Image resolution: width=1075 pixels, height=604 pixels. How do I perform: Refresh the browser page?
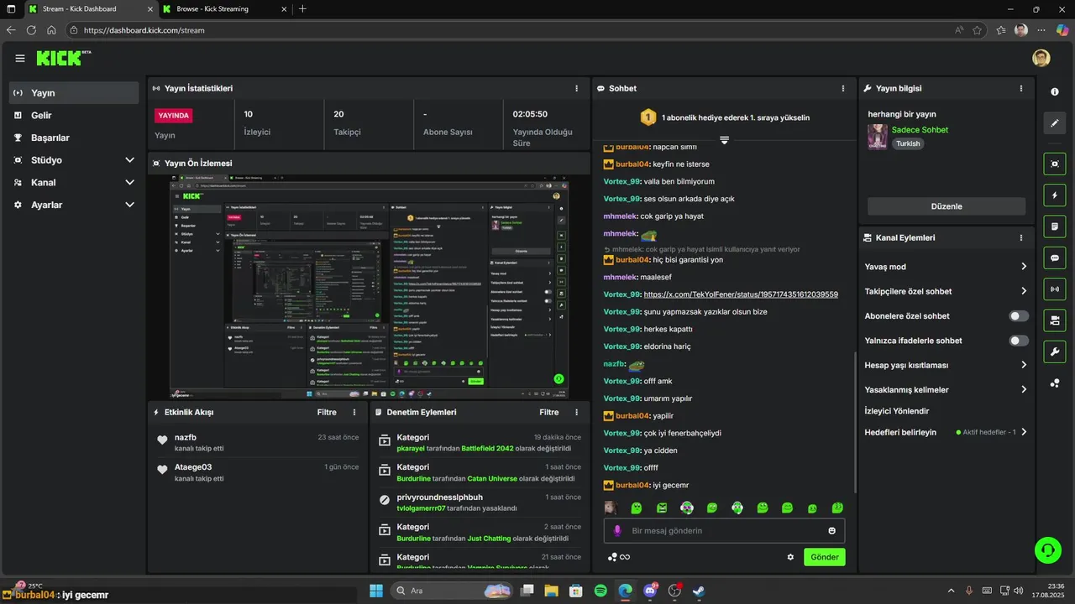coord(31,30)
